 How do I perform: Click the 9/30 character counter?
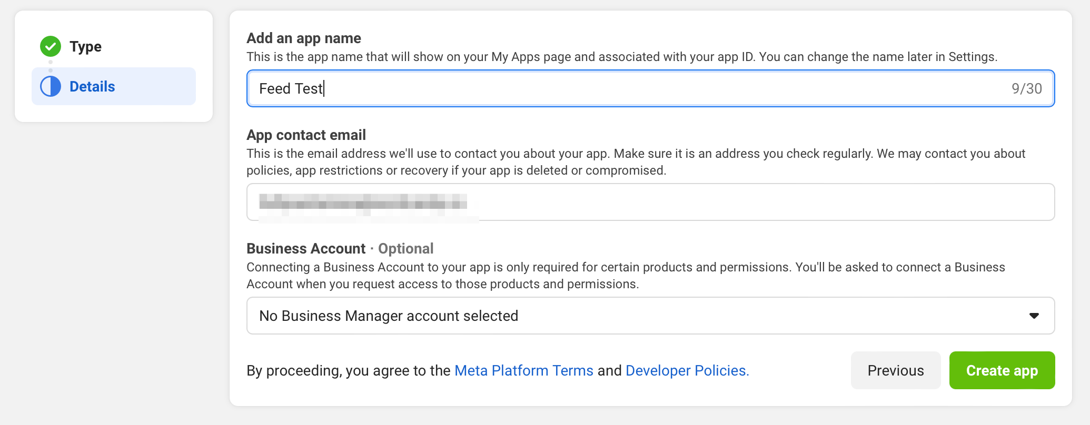(x=1026, y=88)
